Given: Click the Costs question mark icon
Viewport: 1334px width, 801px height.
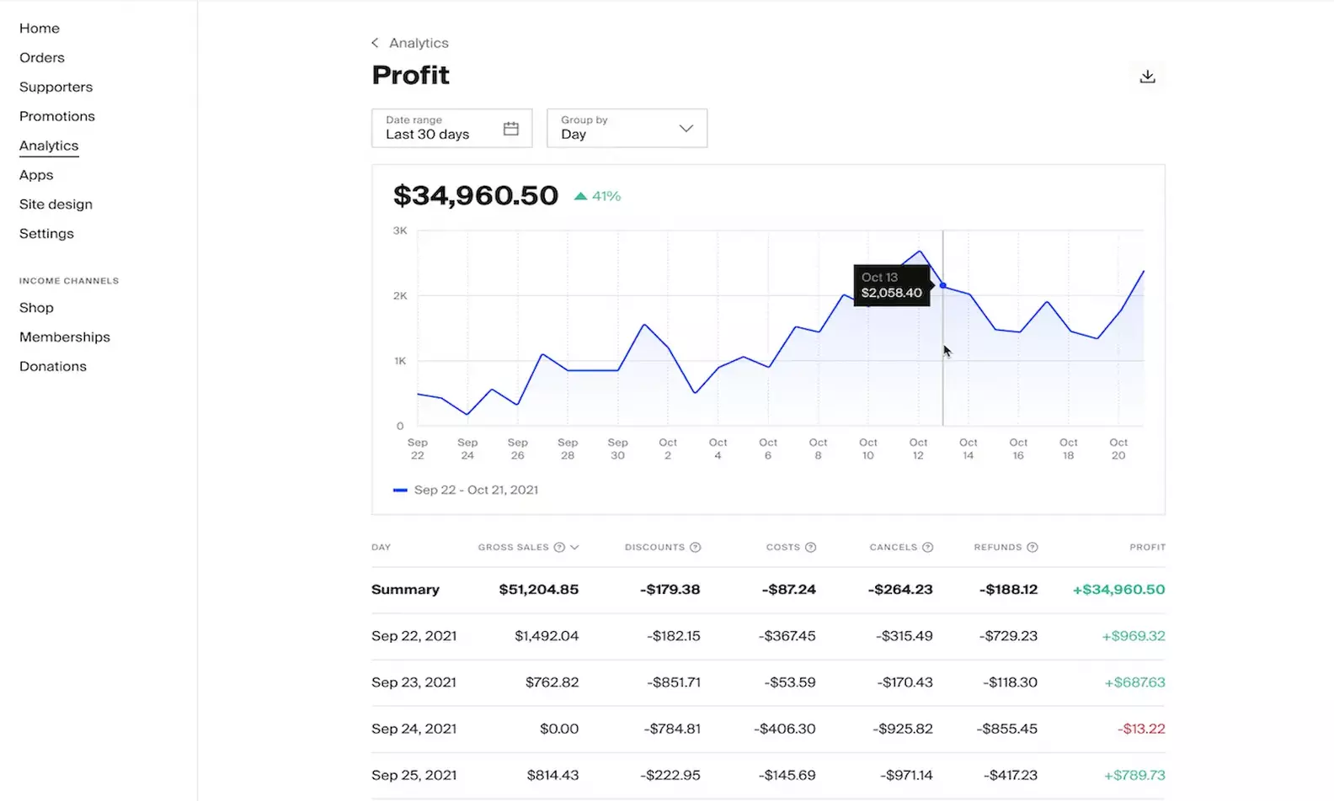Looking at the screenshot, I should [x=811, y=547].
